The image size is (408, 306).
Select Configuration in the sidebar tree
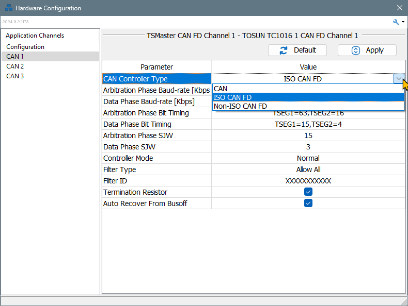click(25, 47)
